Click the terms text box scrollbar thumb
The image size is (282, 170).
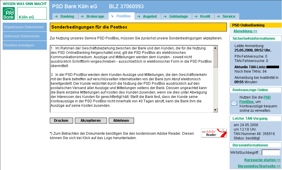[x=215, y=59]
